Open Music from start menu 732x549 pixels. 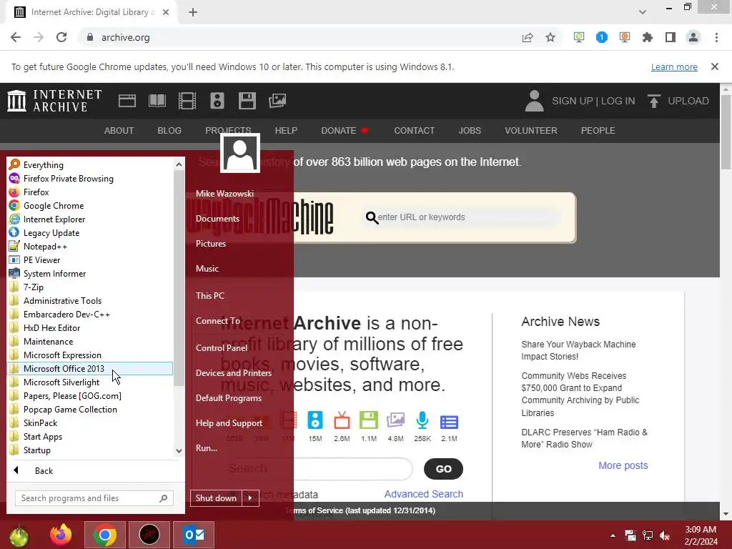click(207, 269)
